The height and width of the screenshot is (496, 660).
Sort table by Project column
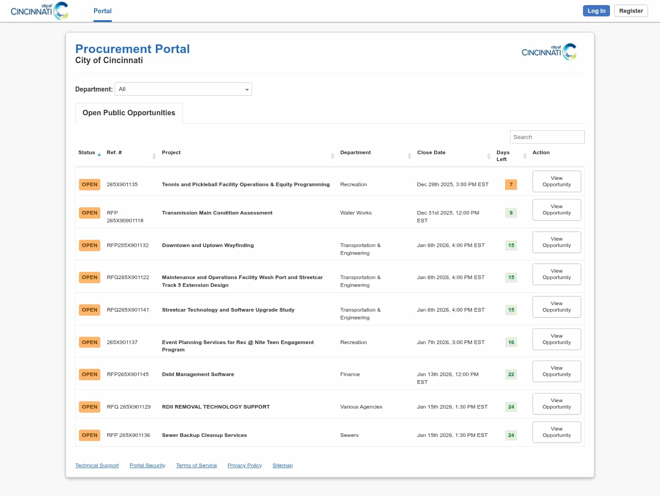[332, 156]
